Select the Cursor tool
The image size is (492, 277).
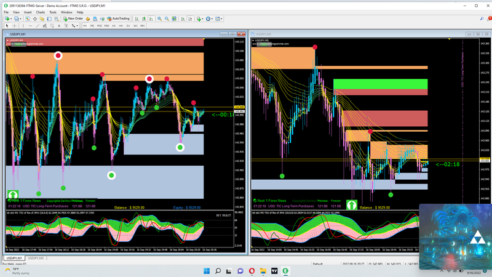pyautogui.click(x=7, y=26)
